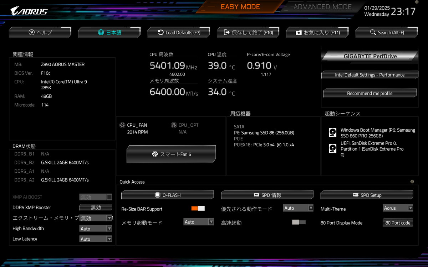The height and width of the screenshot is (267, 428).
Task: Click the Search (Alt-F) magnifier icon
Action: tap(373, 32)
